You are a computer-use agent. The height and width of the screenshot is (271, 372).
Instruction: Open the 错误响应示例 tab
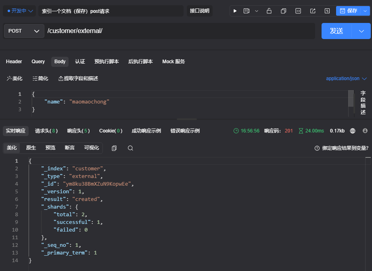[185, 131]
